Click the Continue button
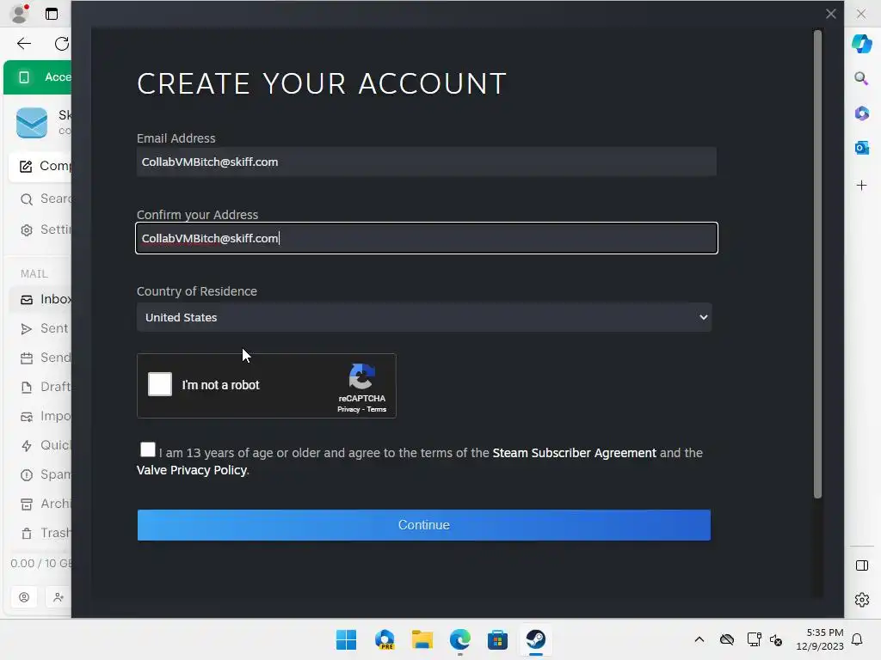Viewport: 881px width, 660px height. (x=423, y=525)
